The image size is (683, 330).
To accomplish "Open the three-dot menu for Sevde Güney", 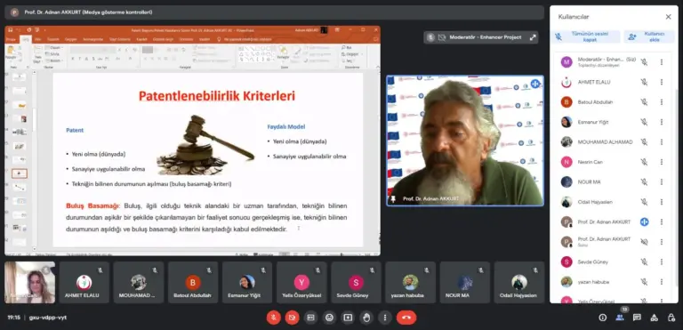I will coord(662,262).
